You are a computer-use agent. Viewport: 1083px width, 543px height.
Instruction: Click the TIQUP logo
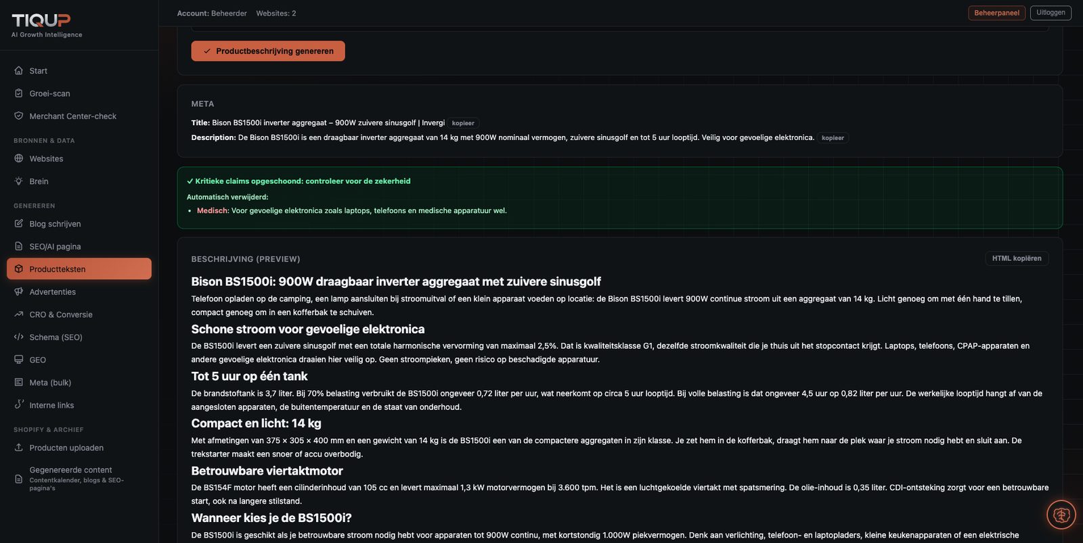coord(41,20)
